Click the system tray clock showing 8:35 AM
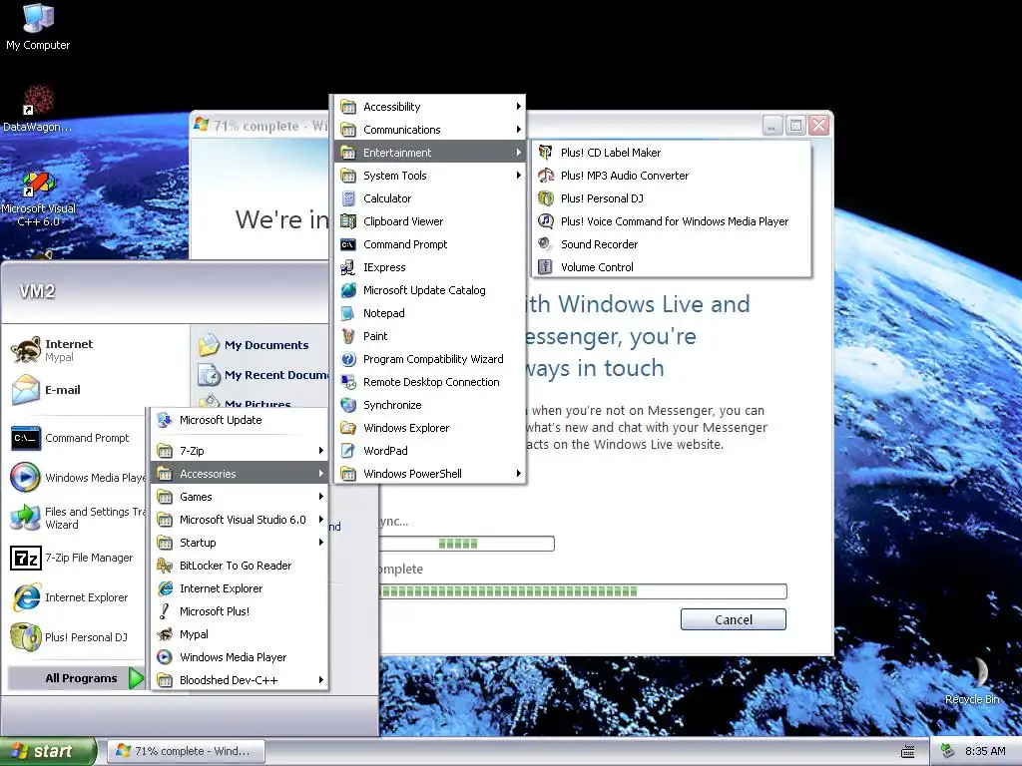The height and width of the screenshot is (766, 1022). [985, 751]
